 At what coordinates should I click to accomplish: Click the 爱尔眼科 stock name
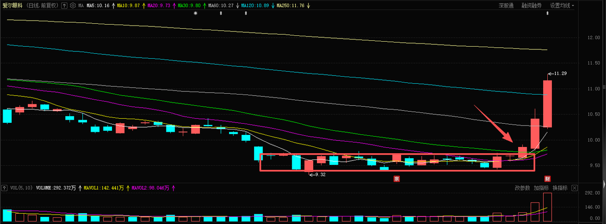(x=13, y=6)
